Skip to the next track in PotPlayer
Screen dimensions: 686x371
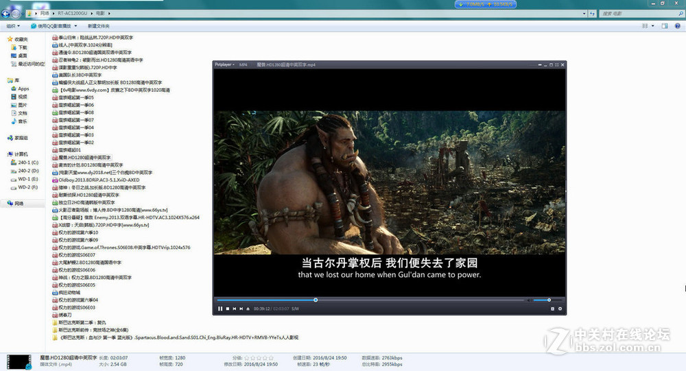(x=241, y=309)
